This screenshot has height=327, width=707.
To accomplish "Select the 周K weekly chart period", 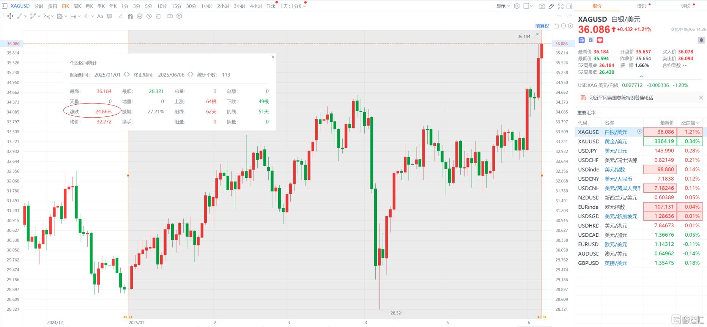I will point(77,6).
